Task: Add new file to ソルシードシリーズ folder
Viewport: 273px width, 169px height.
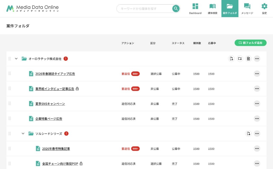Action: click(248, 133)
